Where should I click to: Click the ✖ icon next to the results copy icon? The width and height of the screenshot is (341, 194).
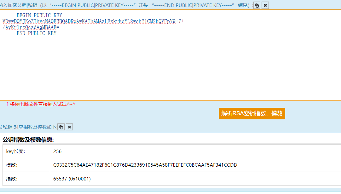click(x=69, y=127)
